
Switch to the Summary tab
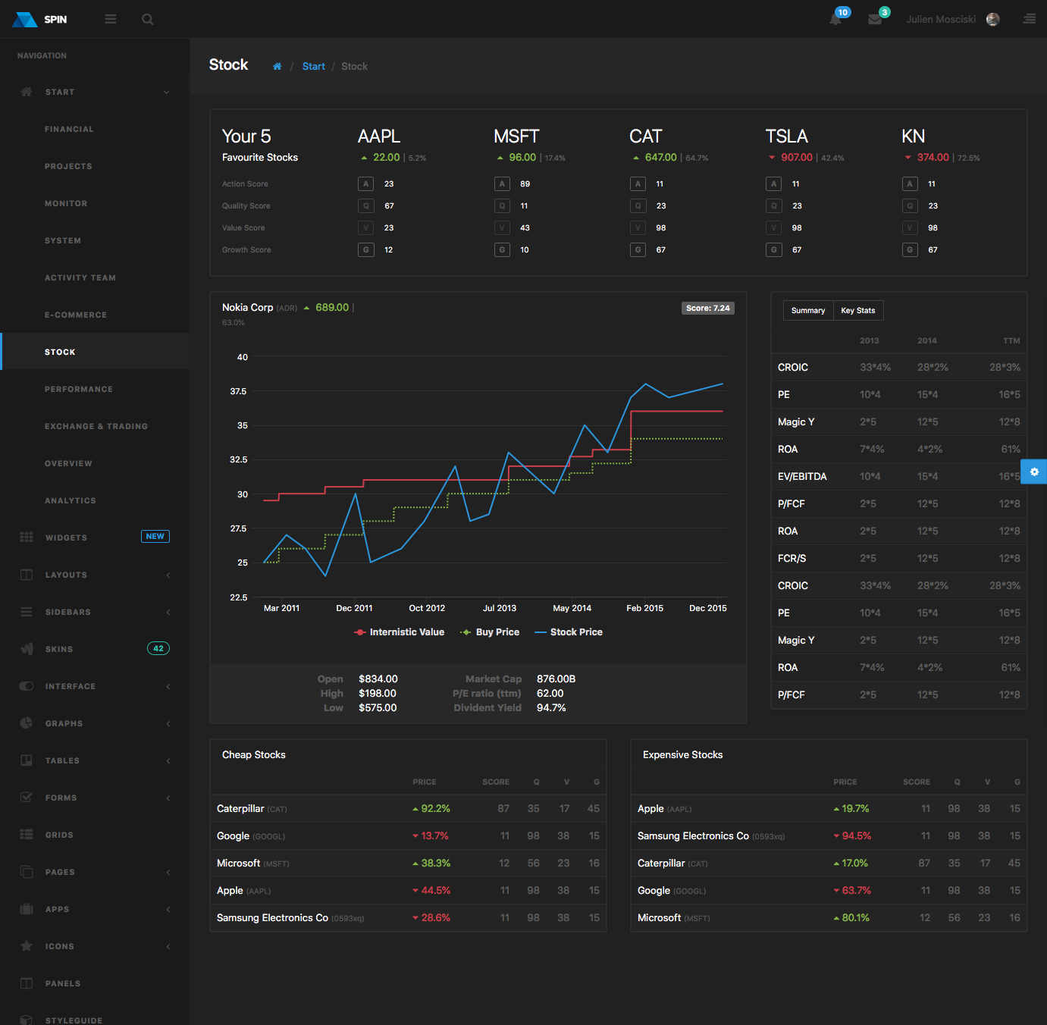click(808, 311)
